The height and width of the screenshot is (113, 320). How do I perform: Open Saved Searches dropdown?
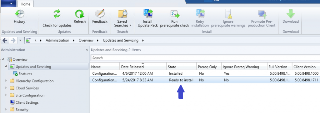[x=122, y=18]
